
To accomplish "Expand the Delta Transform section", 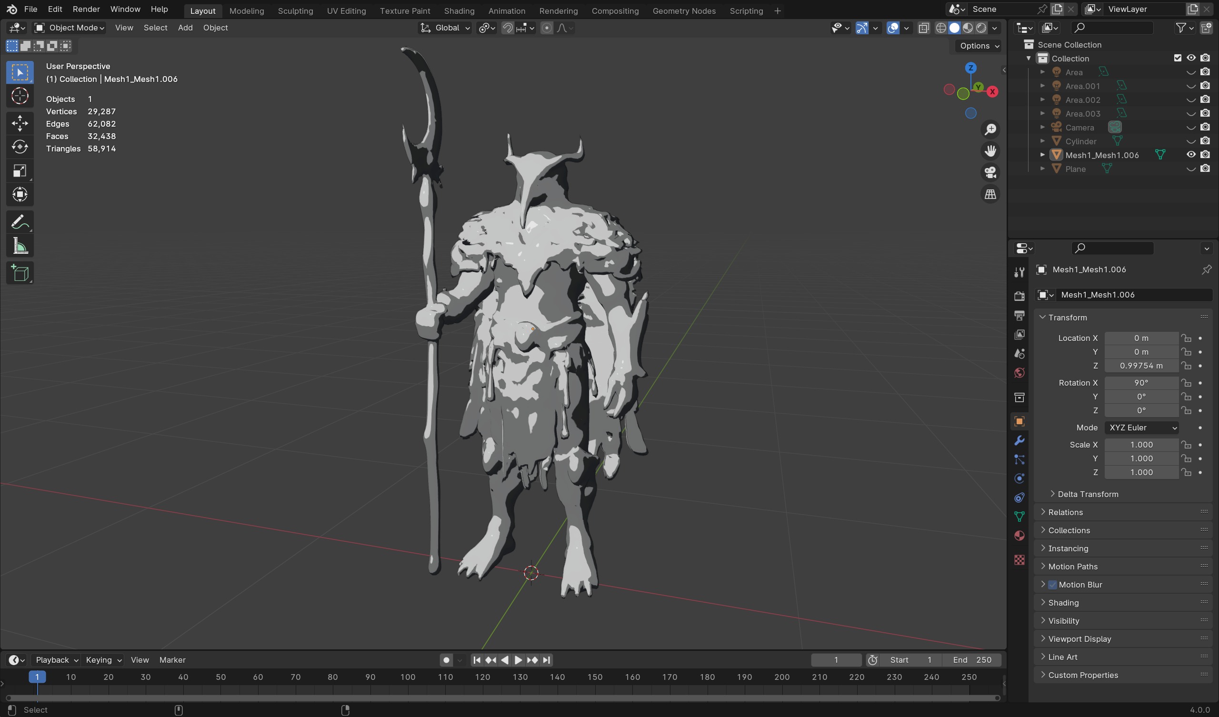I will 1088,494.
